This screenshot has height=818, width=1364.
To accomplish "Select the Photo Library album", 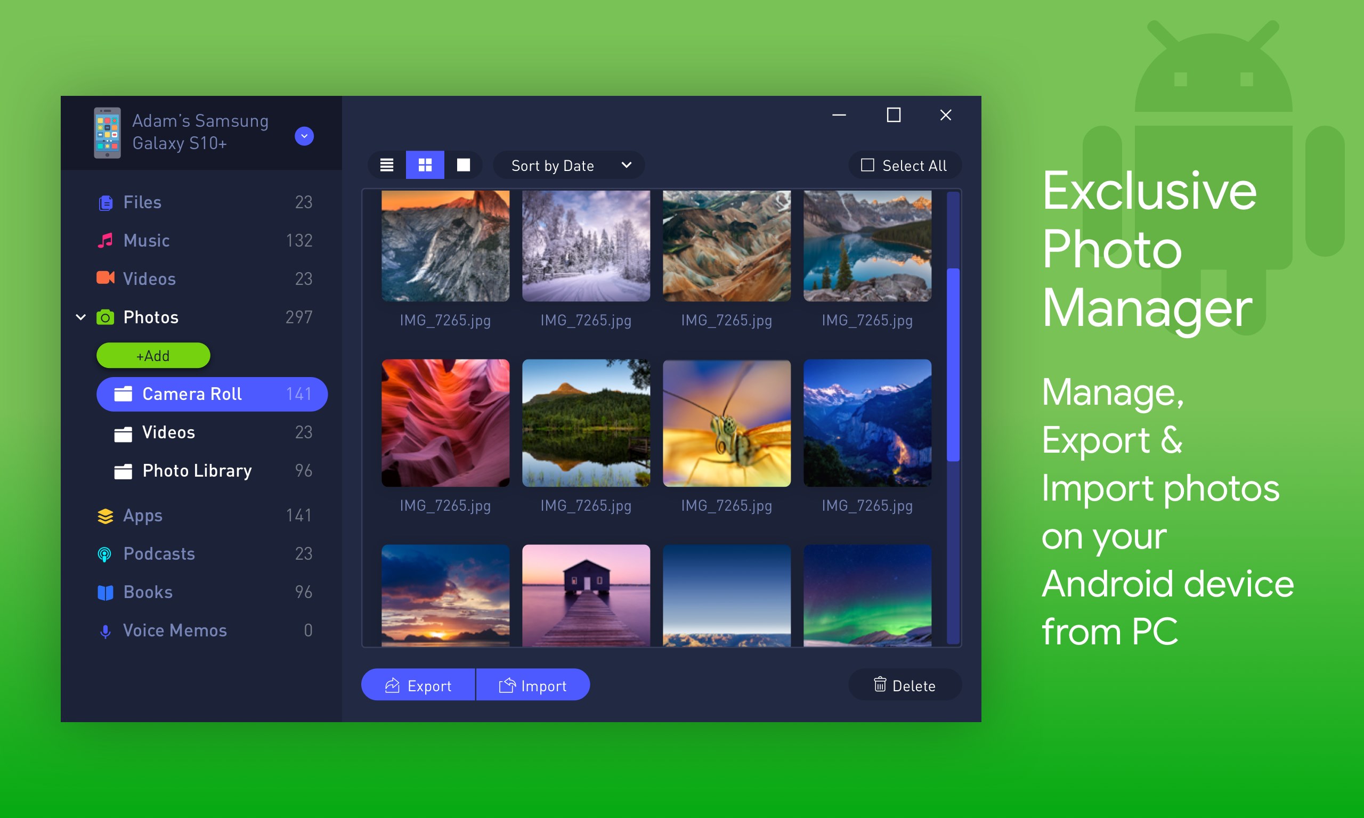I will pos(197,471).
